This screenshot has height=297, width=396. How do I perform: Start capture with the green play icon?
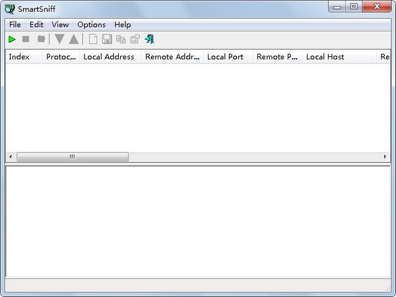[12, 40]
